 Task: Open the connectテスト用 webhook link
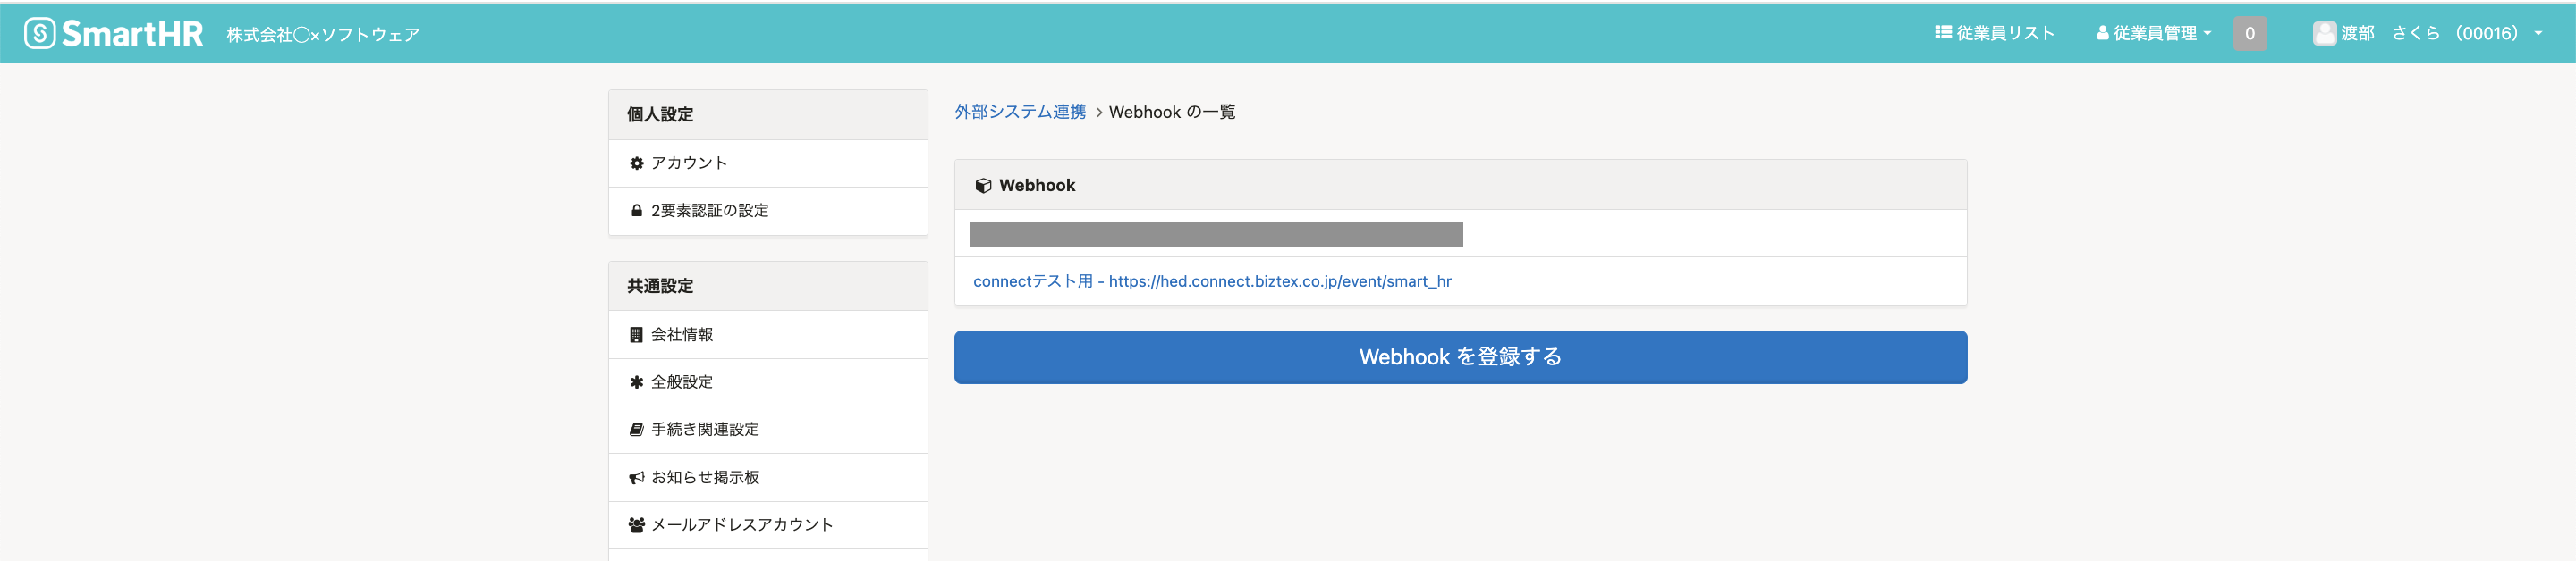pyautogui.click(x=1212, y=281)
